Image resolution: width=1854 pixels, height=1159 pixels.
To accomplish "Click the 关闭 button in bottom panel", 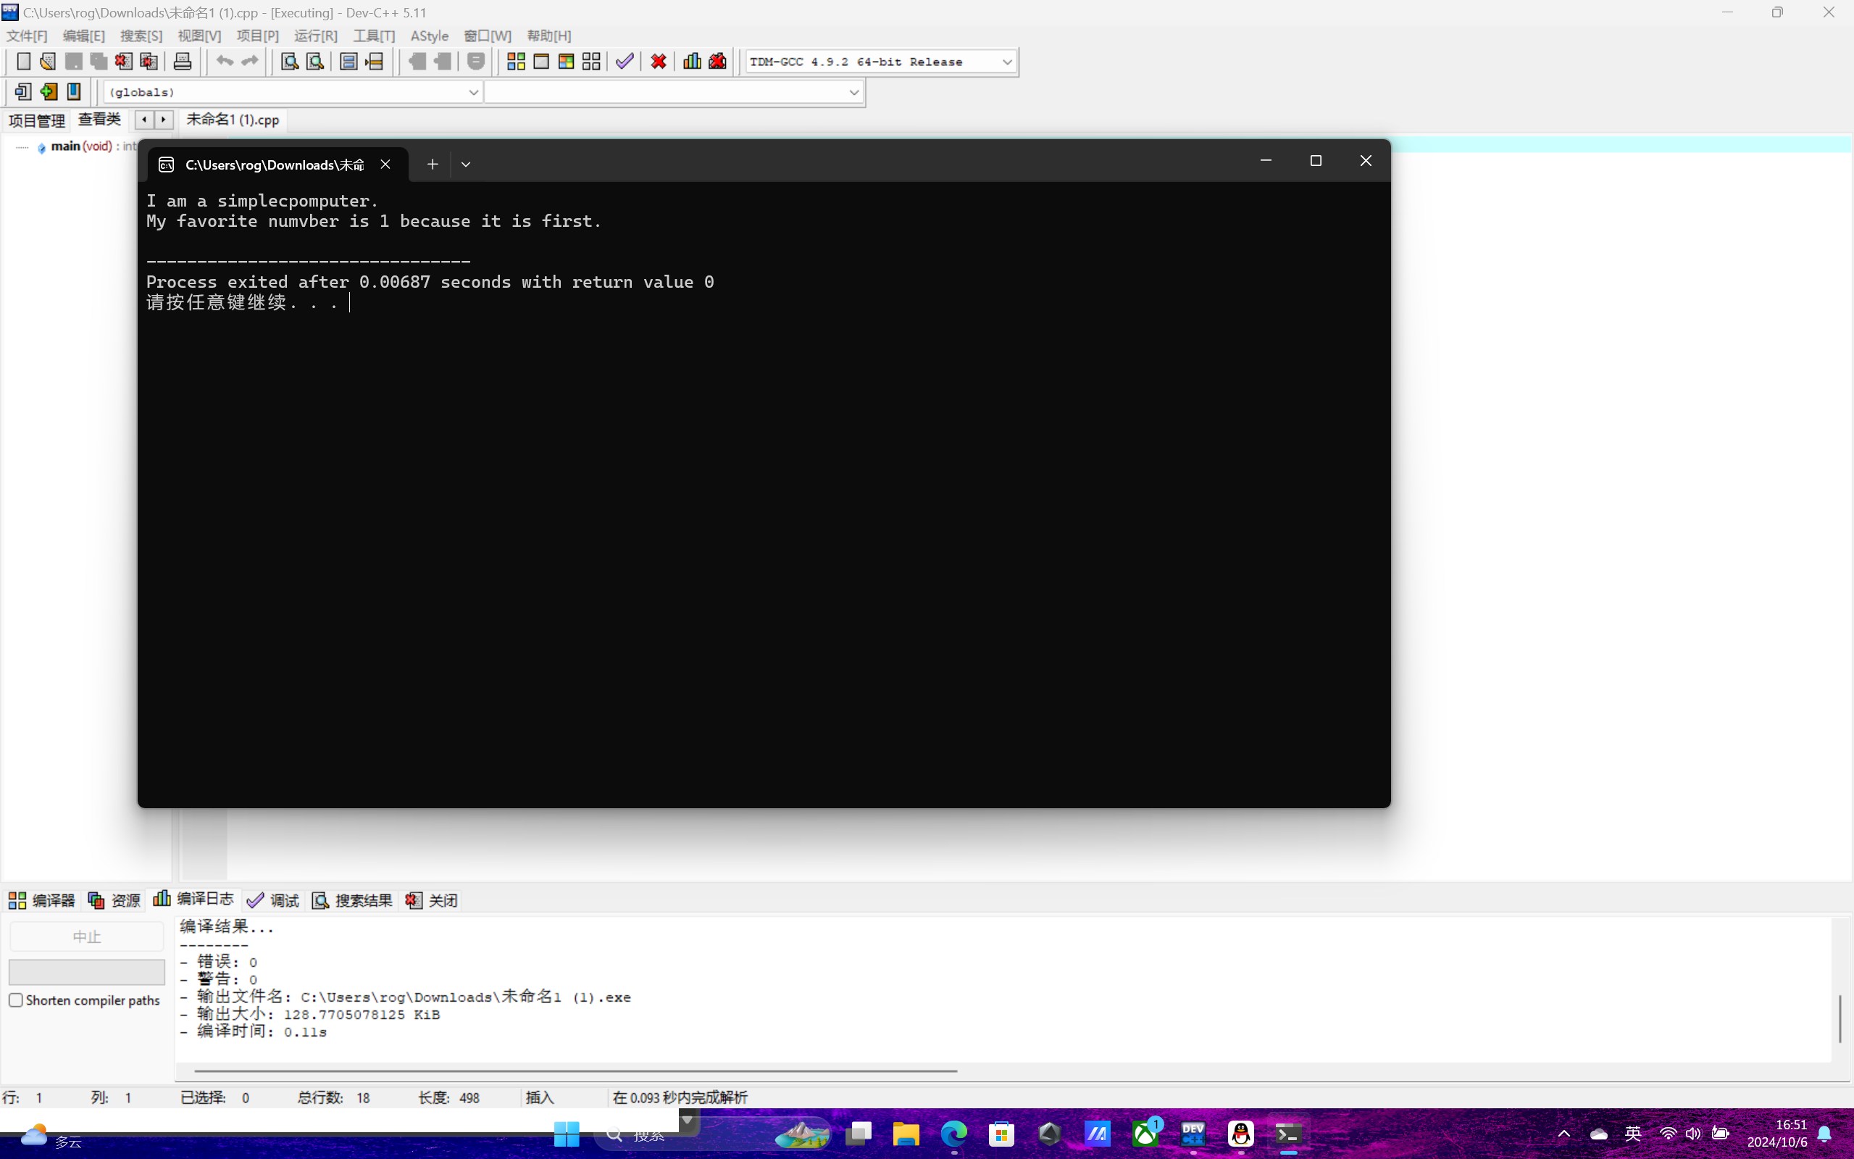I will [432, 900].
